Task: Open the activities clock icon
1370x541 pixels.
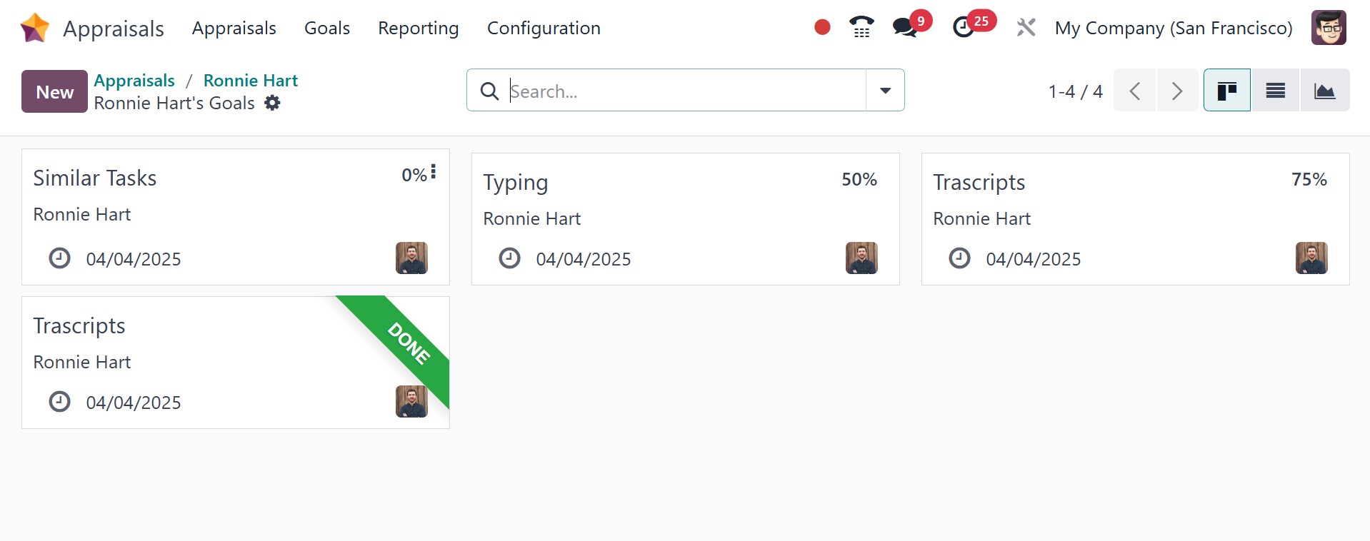Action: tap(964, 28)
